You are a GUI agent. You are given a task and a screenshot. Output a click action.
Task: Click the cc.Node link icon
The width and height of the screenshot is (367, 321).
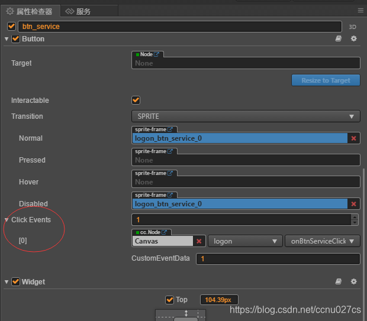[165, 232]
